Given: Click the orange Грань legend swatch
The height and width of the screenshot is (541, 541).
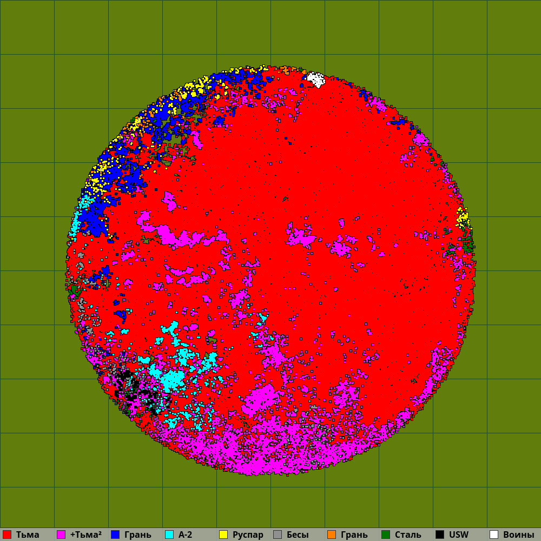Looking at the screenshot, I should point(332,535).
